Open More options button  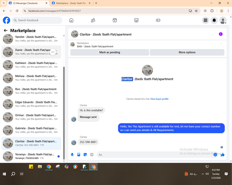(x=187, y=52)
